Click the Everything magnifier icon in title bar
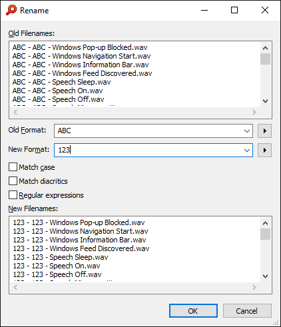Image resolution: width=281 pixels, height=327 pixels. [11, 10]
